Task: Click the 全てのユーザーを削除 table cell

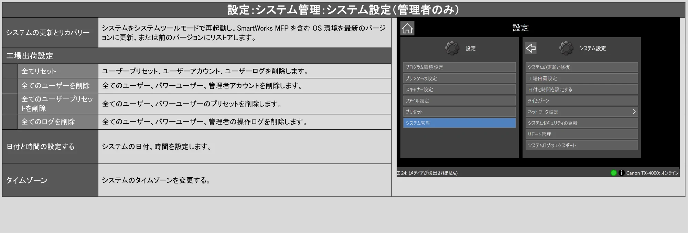Action: tap(57, 86)
